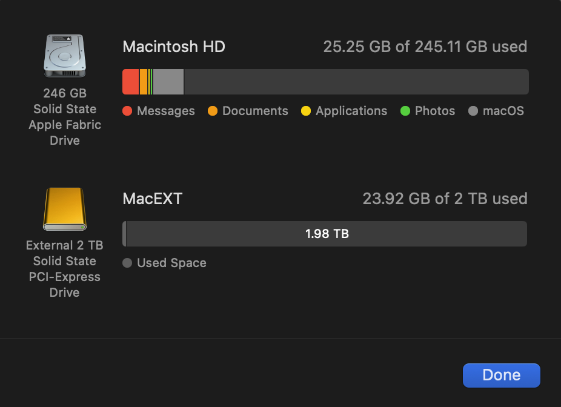Click the green Photos legend dot
Viewport: 561px width, 407px height.
(405, 111)
